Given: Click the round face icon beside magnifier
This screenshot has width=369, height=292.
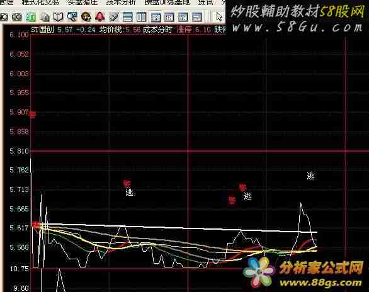Looking at the screenshot, I should coord(86,17).
